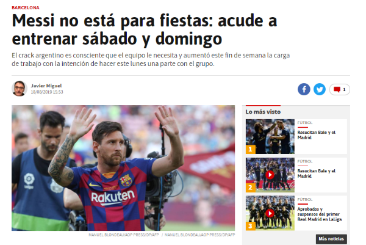This screenshot has height=245, width=366.
Task: Open second 'Resucitan Bale y el Madrid' headline
Action: coord(316,174)
